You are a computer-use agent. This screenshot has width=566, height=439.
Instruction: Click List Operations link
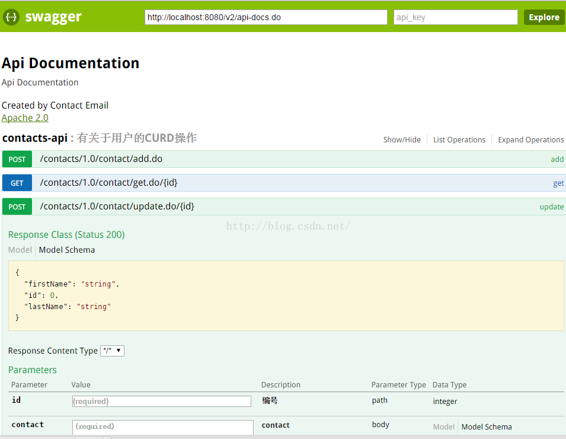(459, 140)
